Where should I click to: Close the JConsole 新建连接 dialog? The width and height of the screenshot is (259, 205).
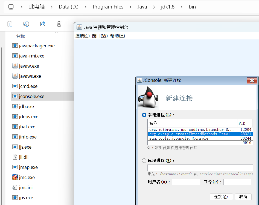(x=252, y=80)
